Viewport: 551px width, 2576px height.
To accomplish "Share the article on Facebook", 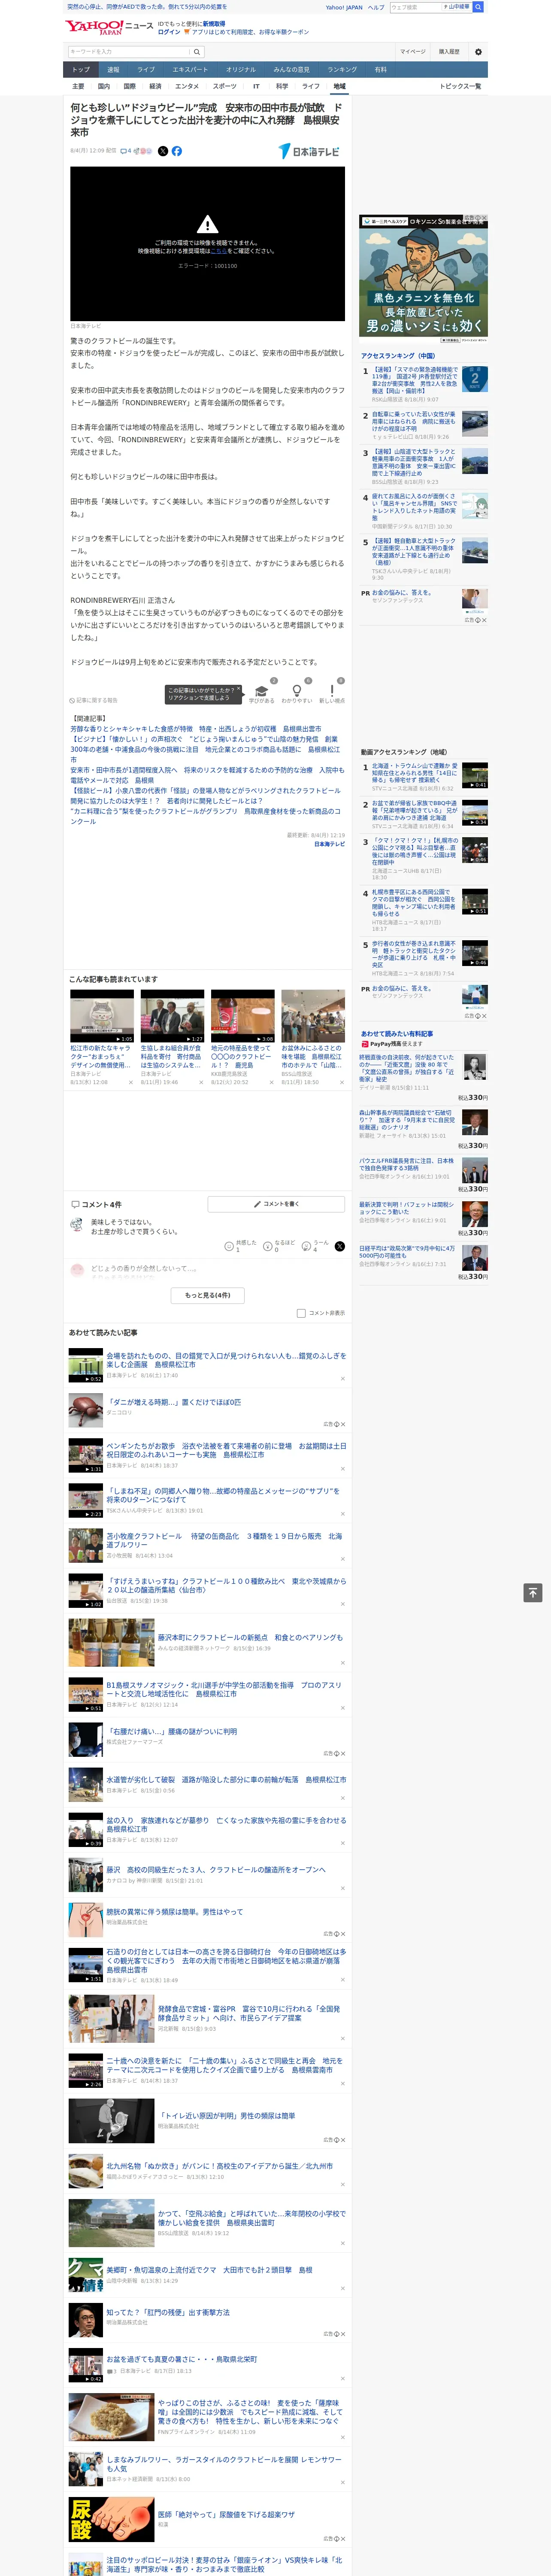I will pyautogui.click(x=177, y=151).
